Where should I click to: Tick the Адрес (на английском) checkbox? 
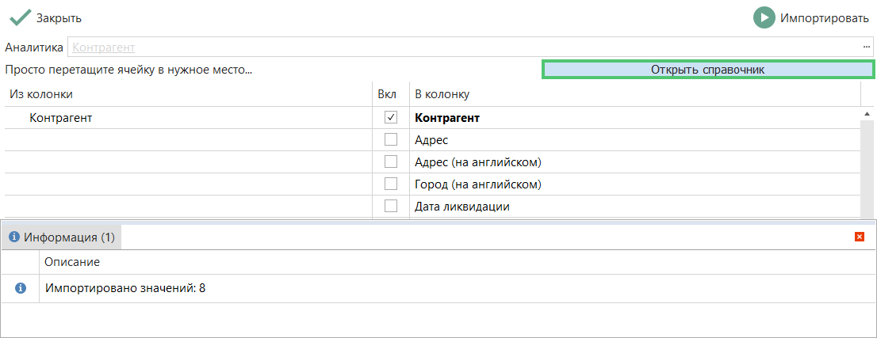click(x=390, y=162)
